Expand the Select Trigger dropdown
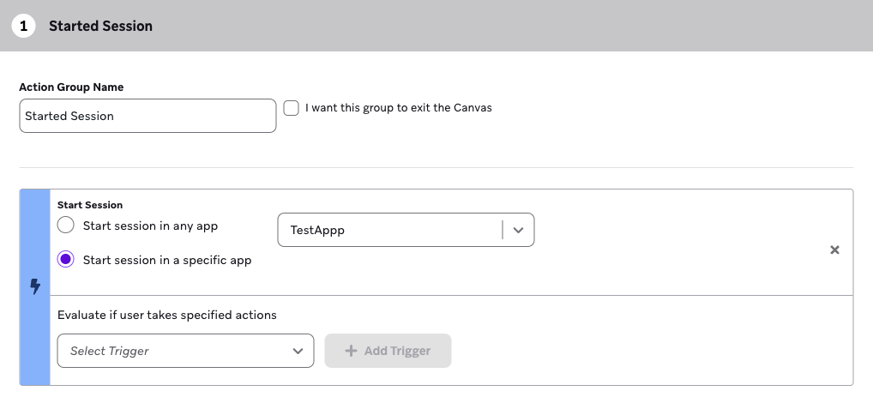 click(185, 351)
